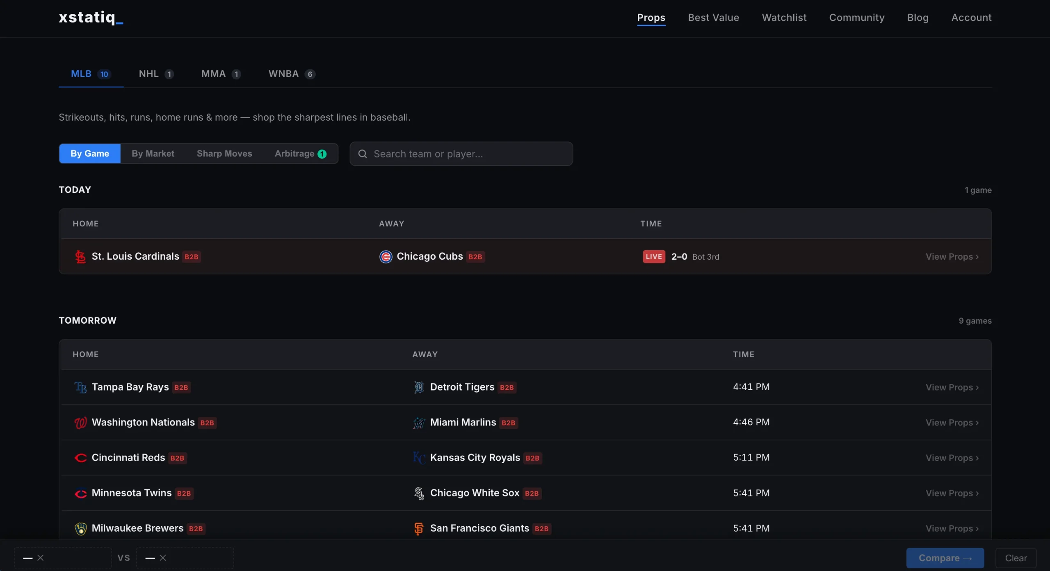Click the second empty compare slot
This screenshot has width=1050, height=571.
(185, 558)
